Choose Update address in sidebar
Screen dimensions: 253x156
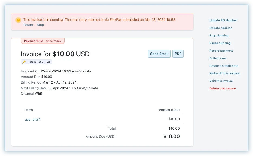[x=221, y=28]
